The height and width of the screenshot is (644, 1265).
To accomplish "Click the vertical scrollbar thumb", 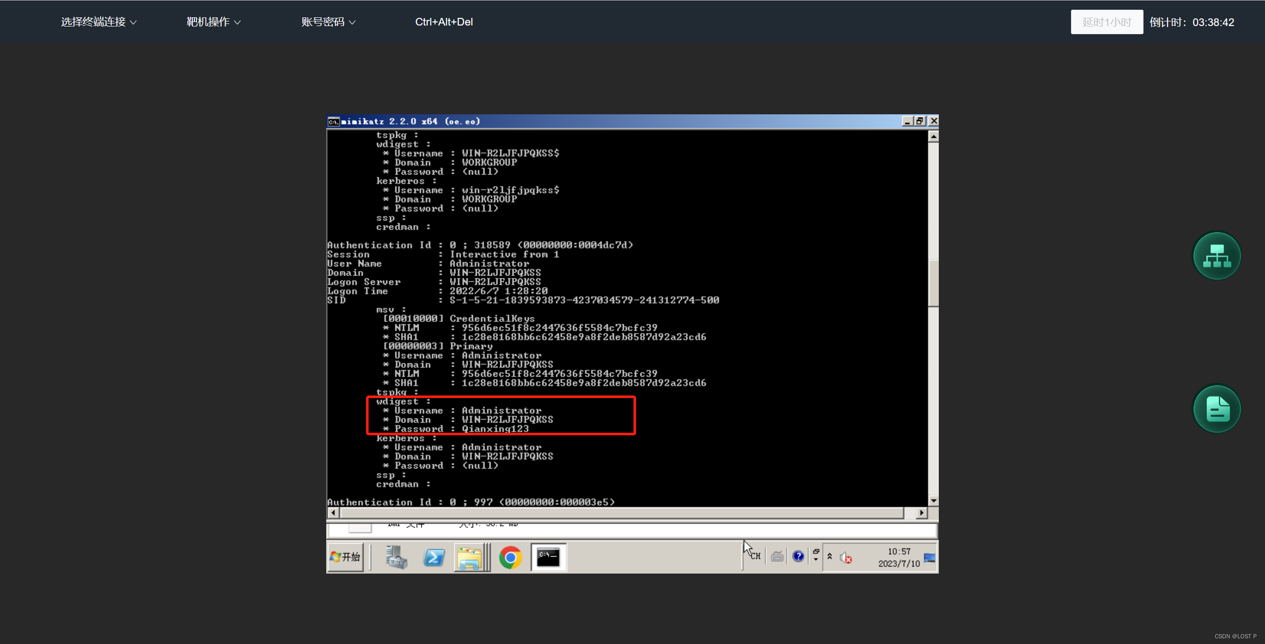I will (933, 283).
